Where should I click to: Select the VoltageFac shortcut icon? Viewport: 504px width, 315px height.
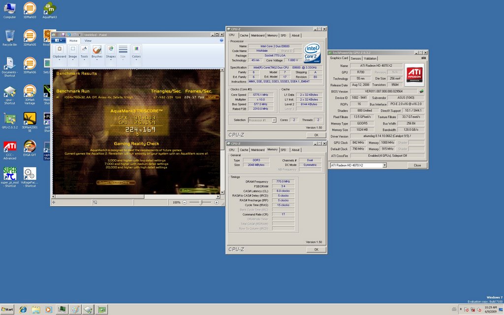point(30,177)
